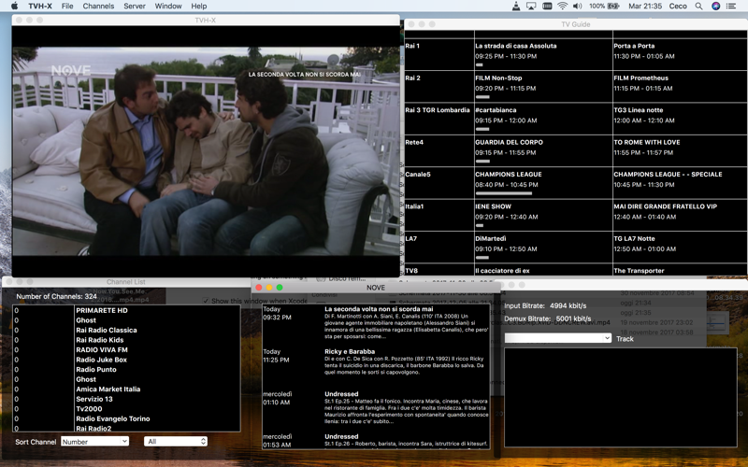The width and height of the screenshot is (748, 467).
Task: Open the Sort Channel Number dropdown
Action: 94,441
